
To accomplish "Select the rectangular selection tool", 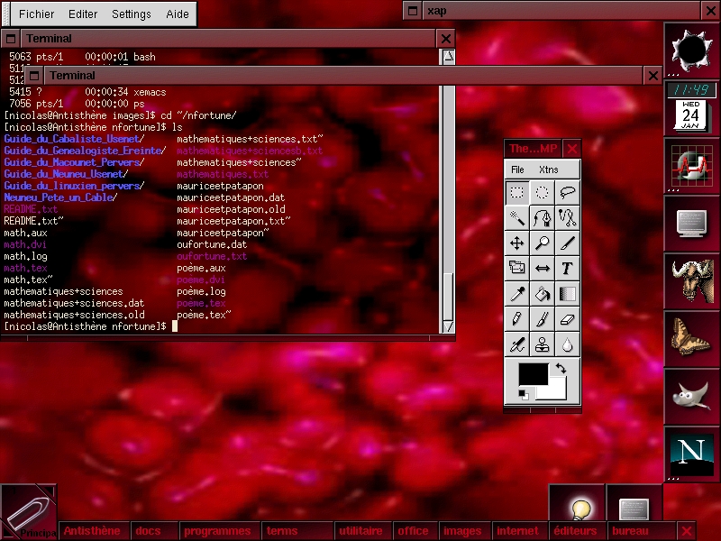I will pos(517,192).
